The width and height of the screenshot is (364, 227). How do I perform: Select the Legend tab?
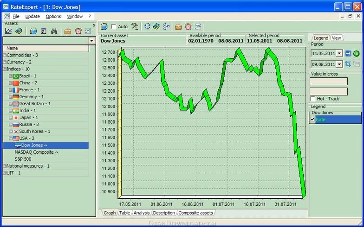tap(321, 38)
